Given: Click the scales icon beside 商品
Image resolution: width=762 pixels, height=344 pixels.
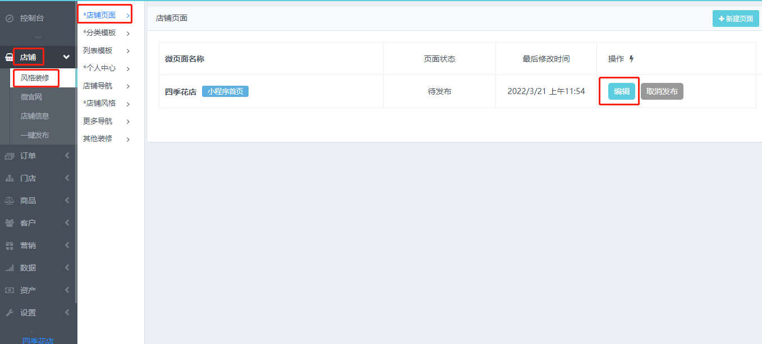Looking at the screenshot, I should 9,201.
